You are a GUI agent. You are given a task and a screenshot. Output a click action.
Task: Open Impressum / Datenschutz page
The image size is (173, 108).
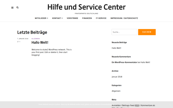click(124, 18)
